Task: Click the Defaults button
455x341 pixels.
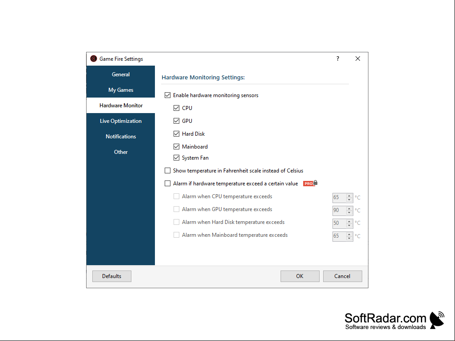Action: pos(112,276)
